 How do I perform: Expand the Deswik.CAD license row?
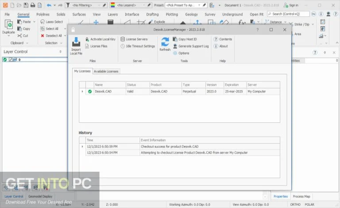82,91
